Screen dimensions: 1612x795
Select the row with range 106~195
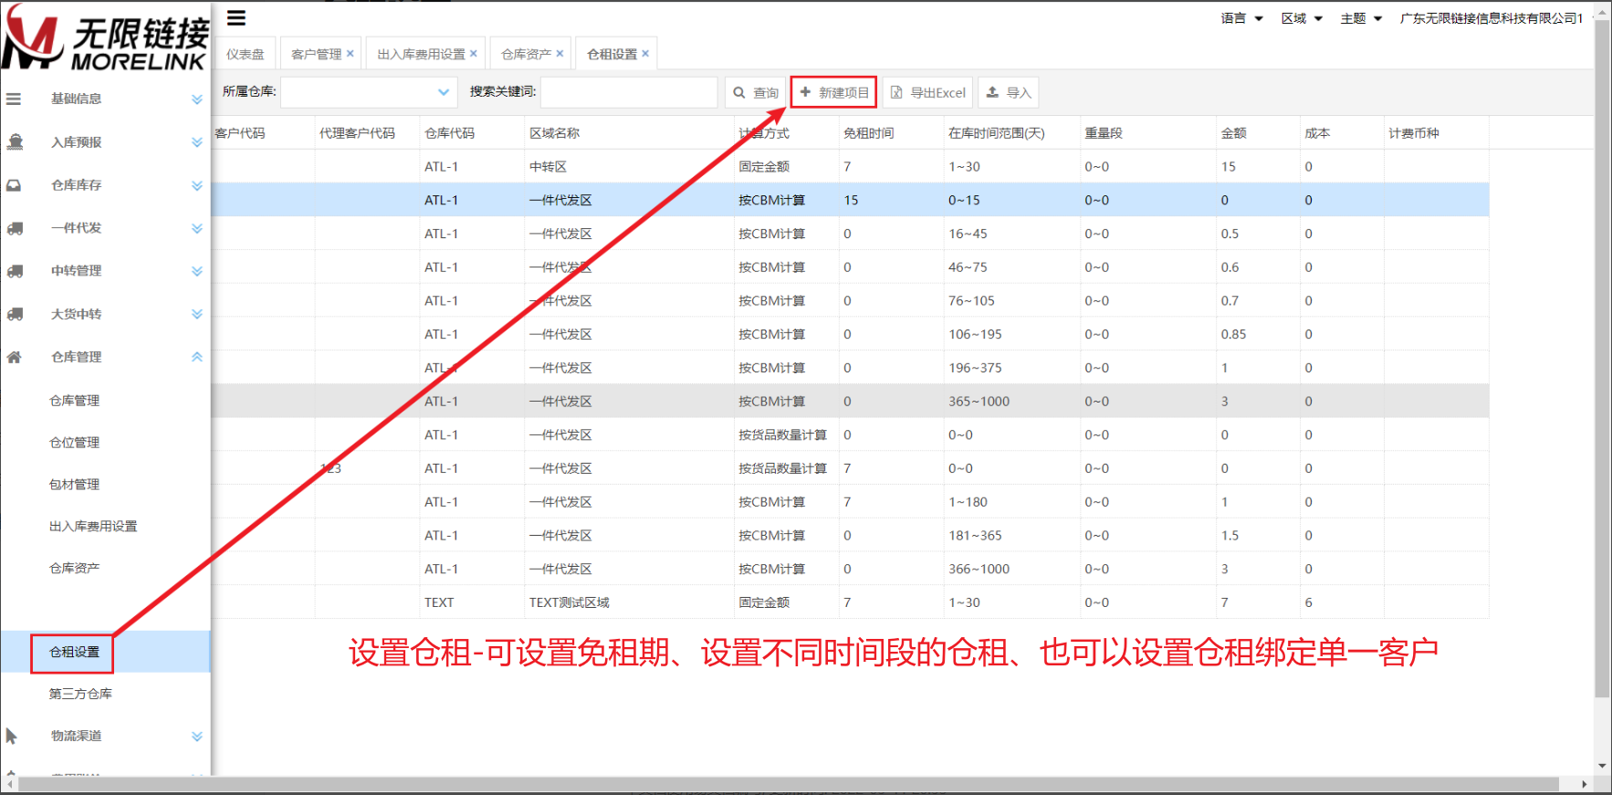coord(850,334)
